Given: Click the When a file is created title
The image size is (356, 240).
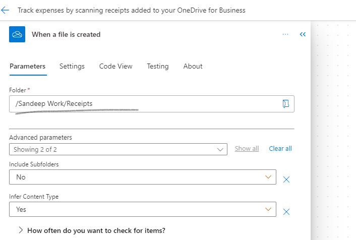Looking at the screenshot, I should [66, 34].
